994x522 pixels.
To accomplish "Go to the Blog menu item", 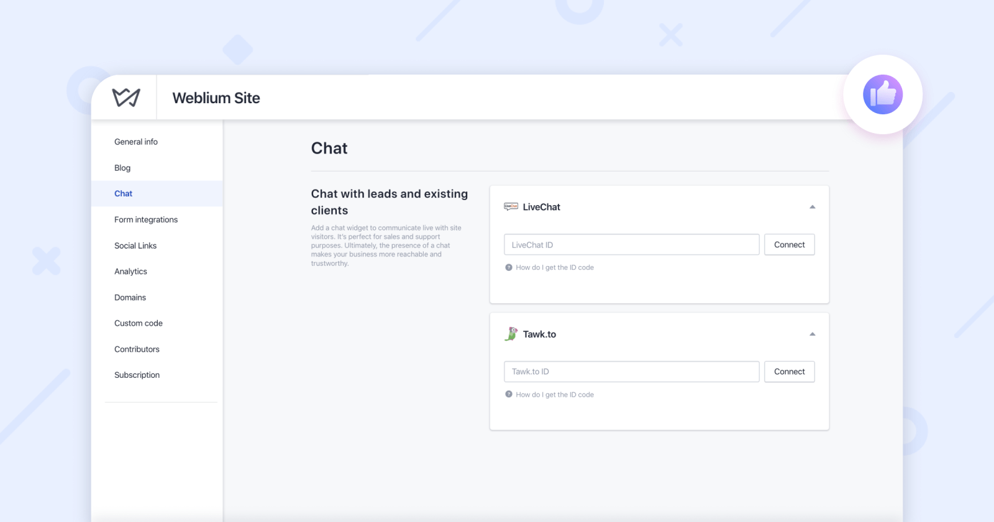I will (x=122, y=168).
